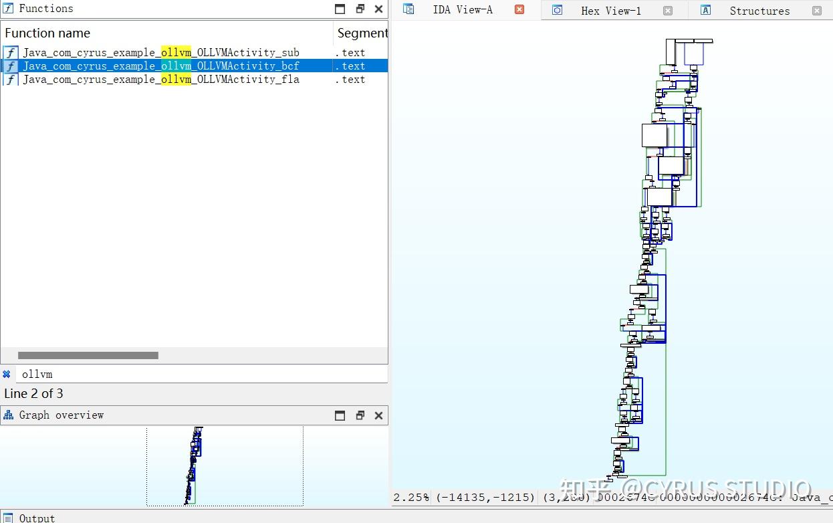The height and width of the screenshot is (523, 833).
Task: Click function icon beside OLLVMActivity_fla
Action: point(11,80)
